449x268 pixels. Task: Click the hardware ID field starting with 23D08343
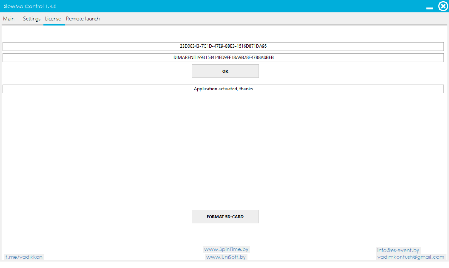(x=223, y=46)
